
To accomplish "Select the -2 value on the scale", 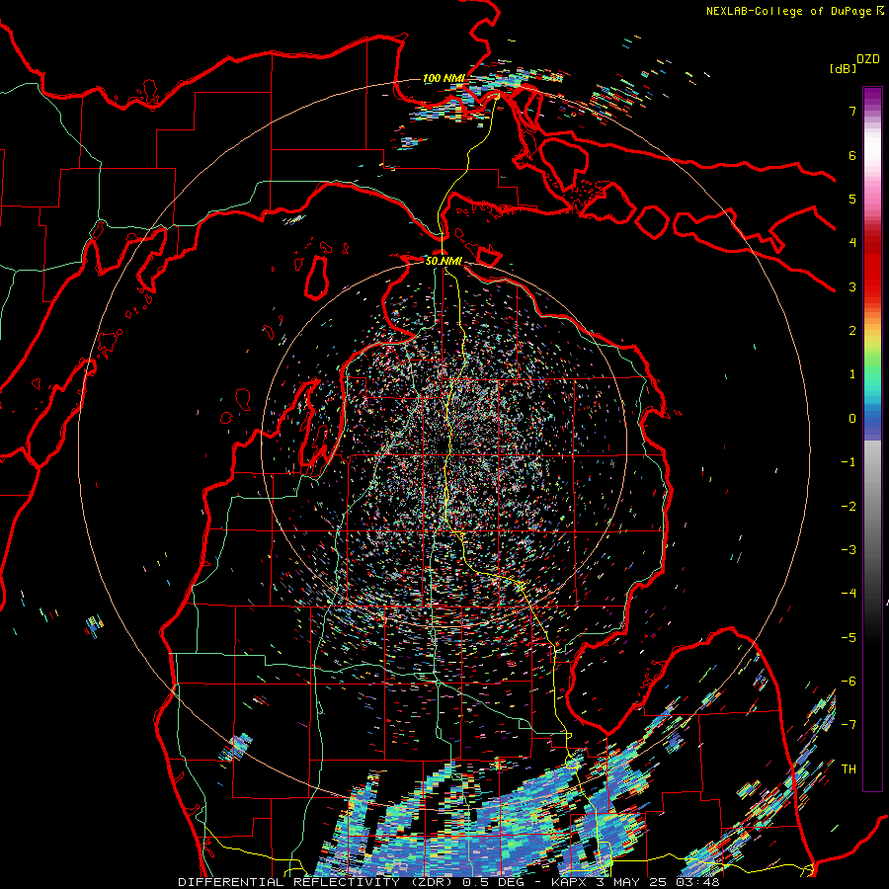I will pyautogui.click(x=849, y=507).
